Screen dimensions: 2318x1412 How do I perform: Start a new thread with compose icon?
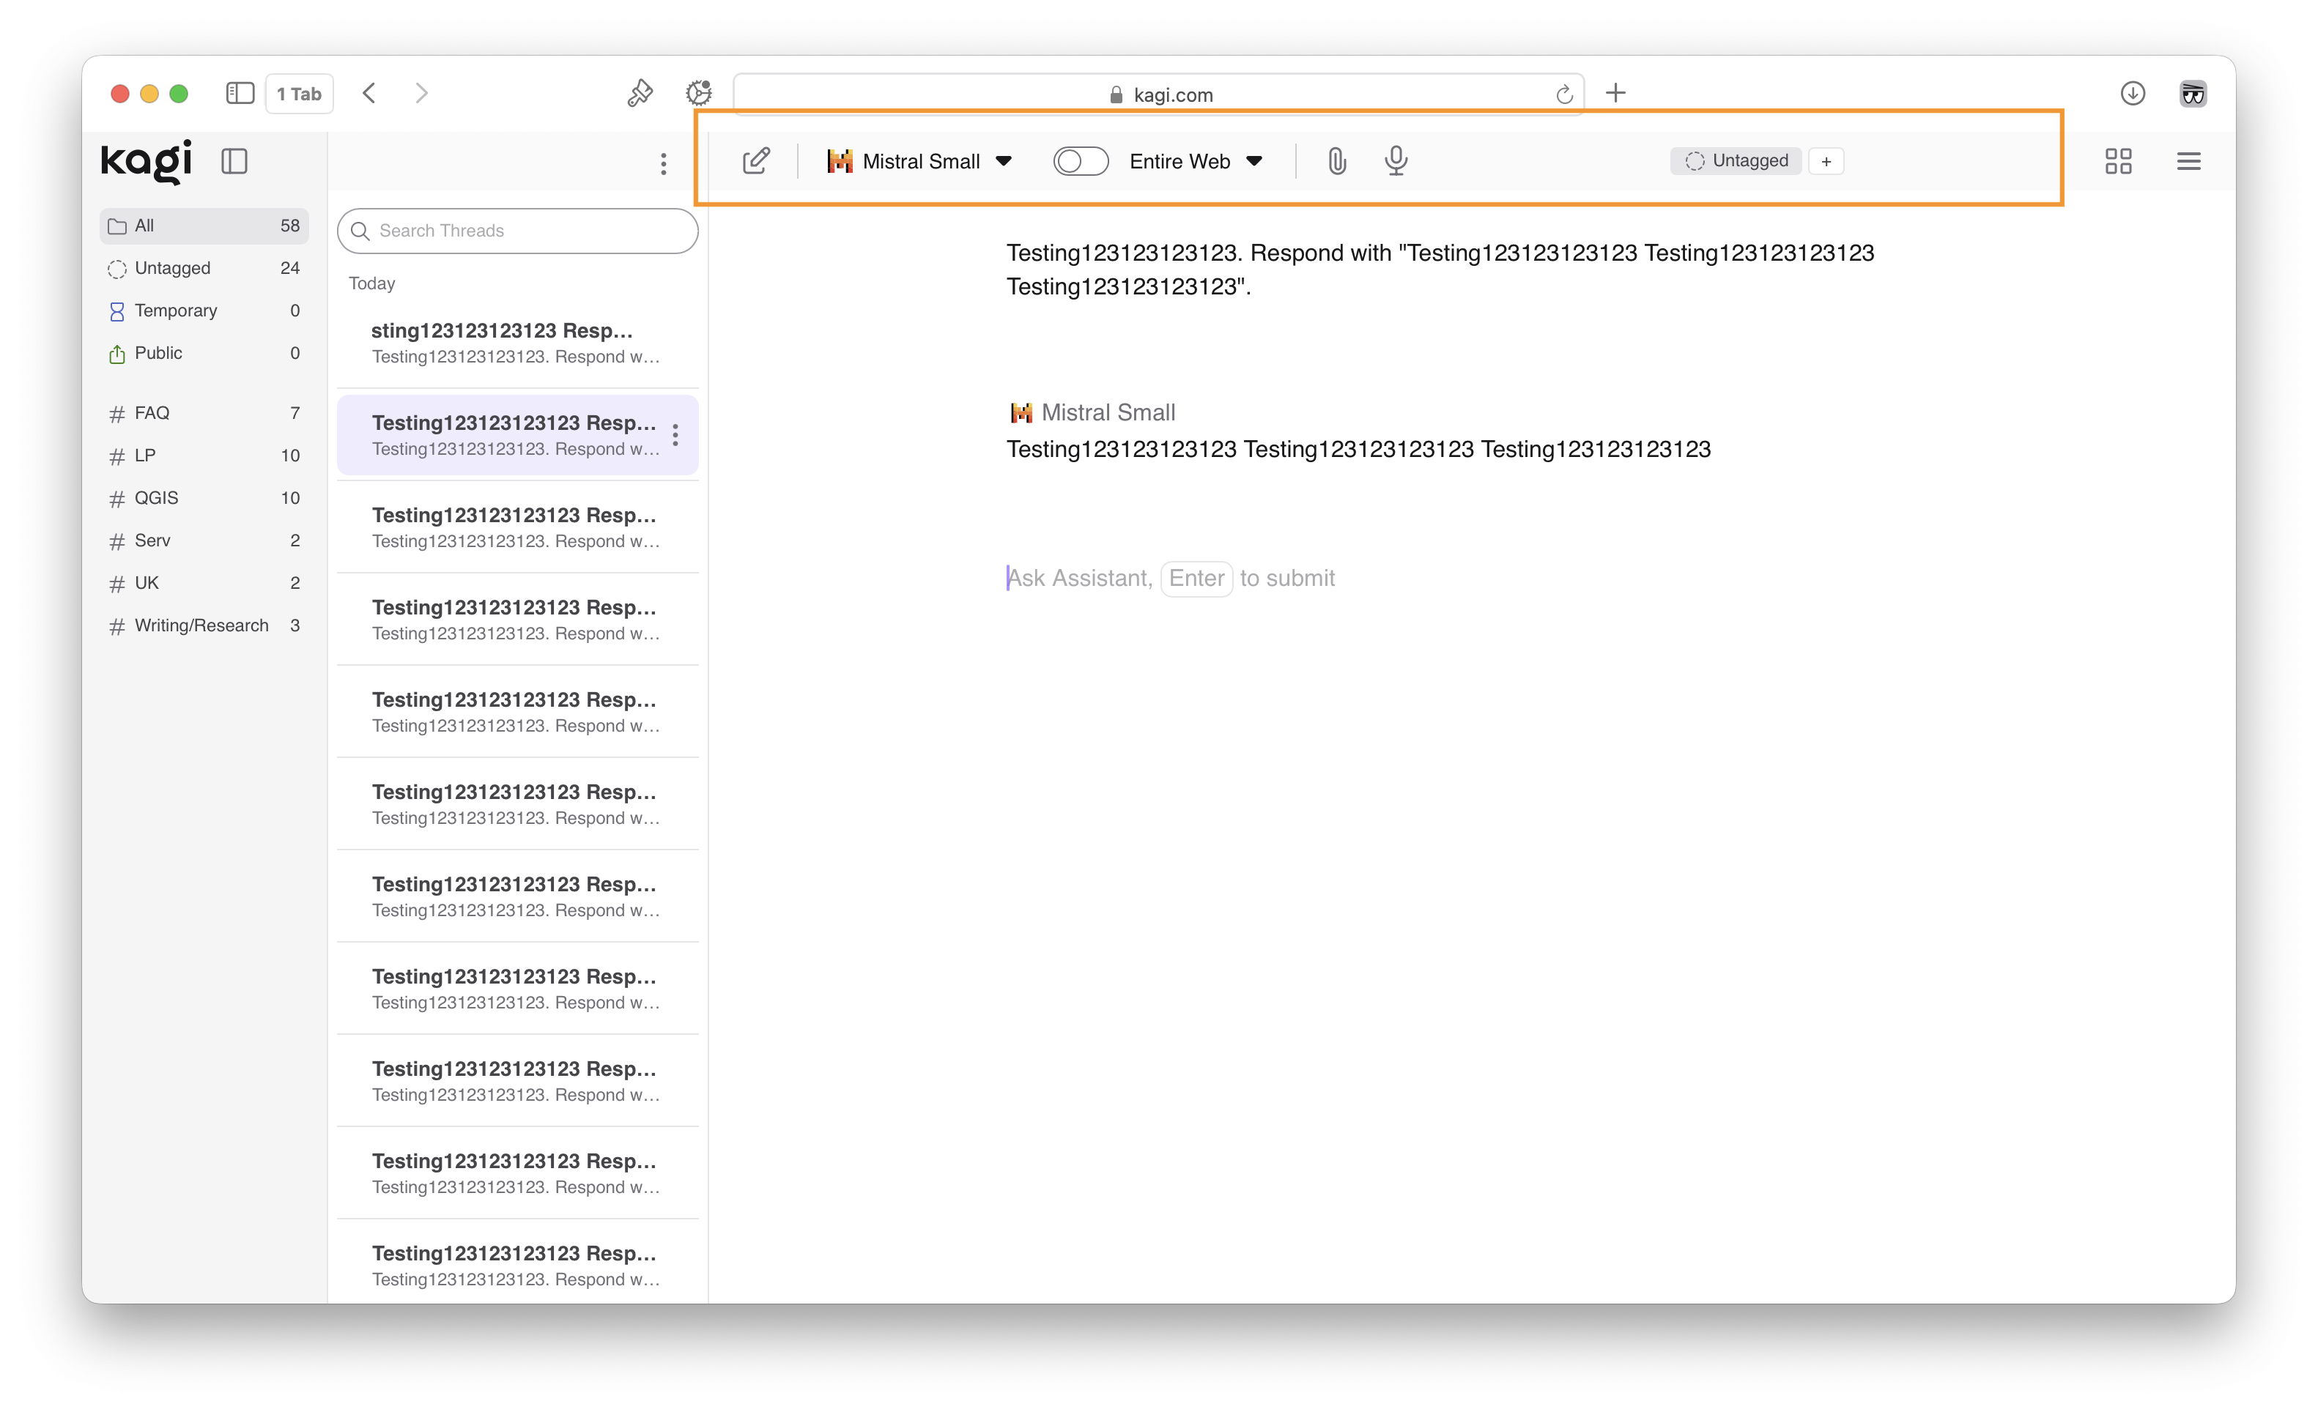[x=755, y=161]
